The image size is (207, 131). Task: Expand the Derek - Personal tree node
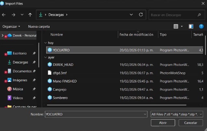click(2, 35)
